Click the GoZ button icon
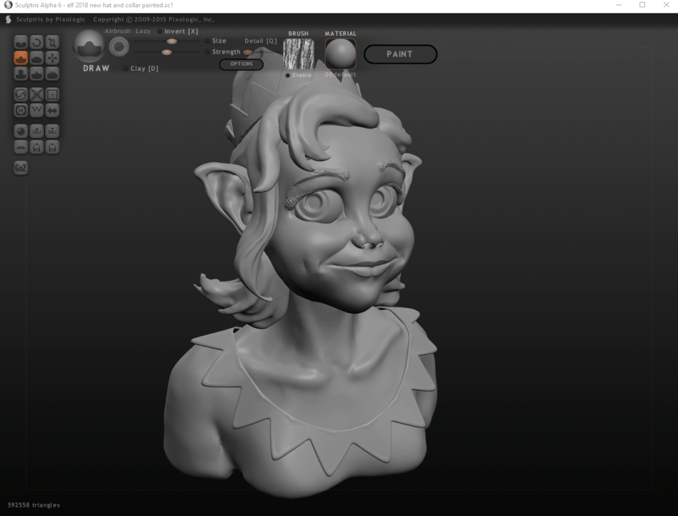Screen dimensions: 678x516 [21, 168]
